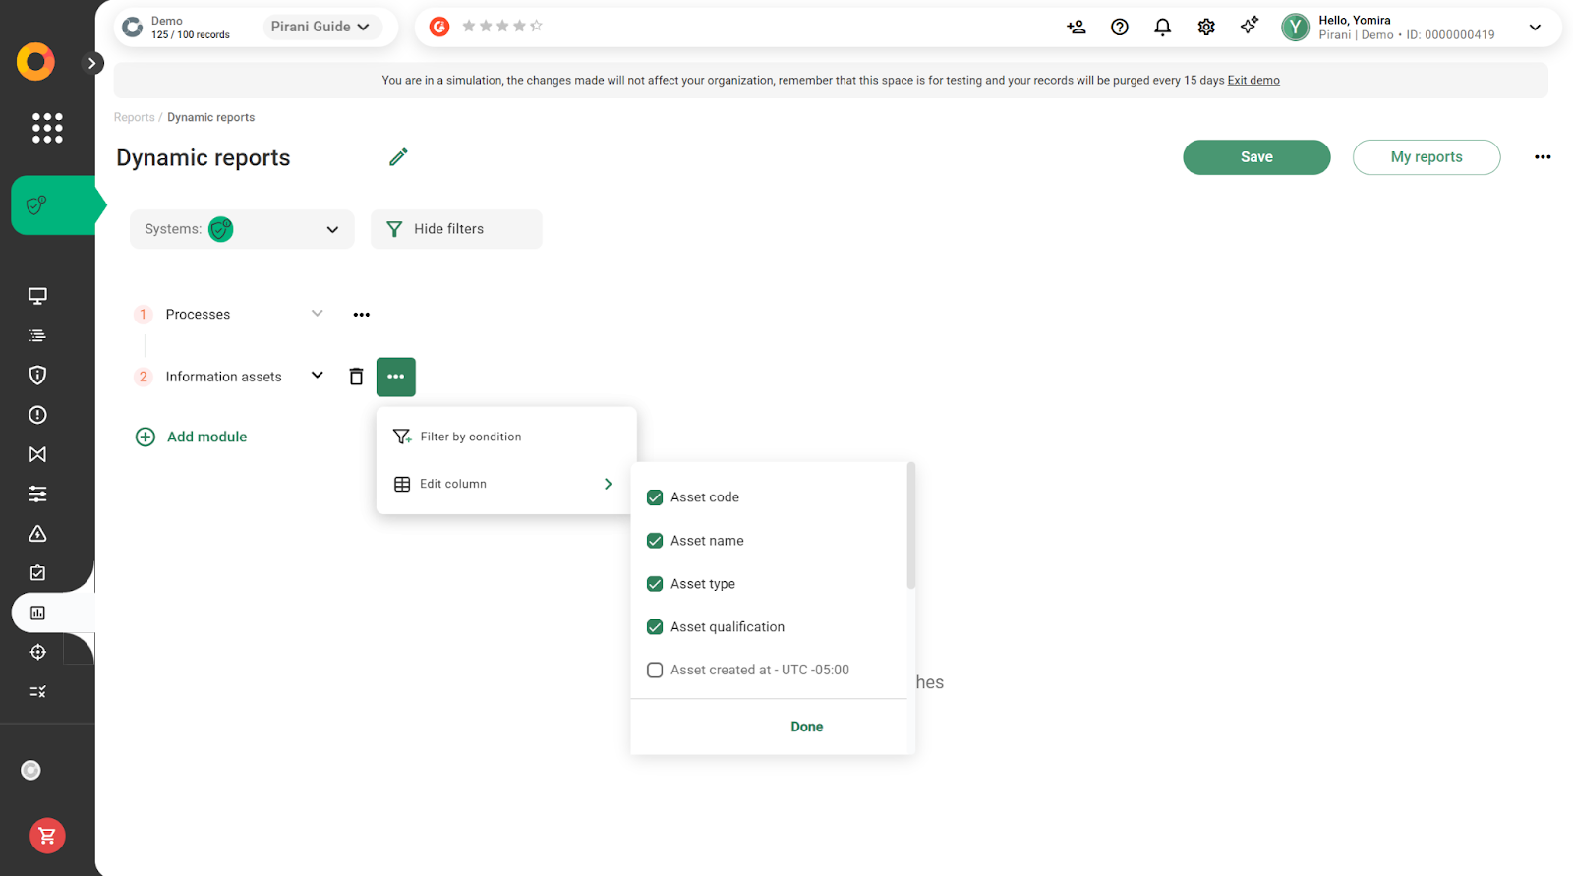
Task: Click Done in the column list
Action: (x=806, y=727)
